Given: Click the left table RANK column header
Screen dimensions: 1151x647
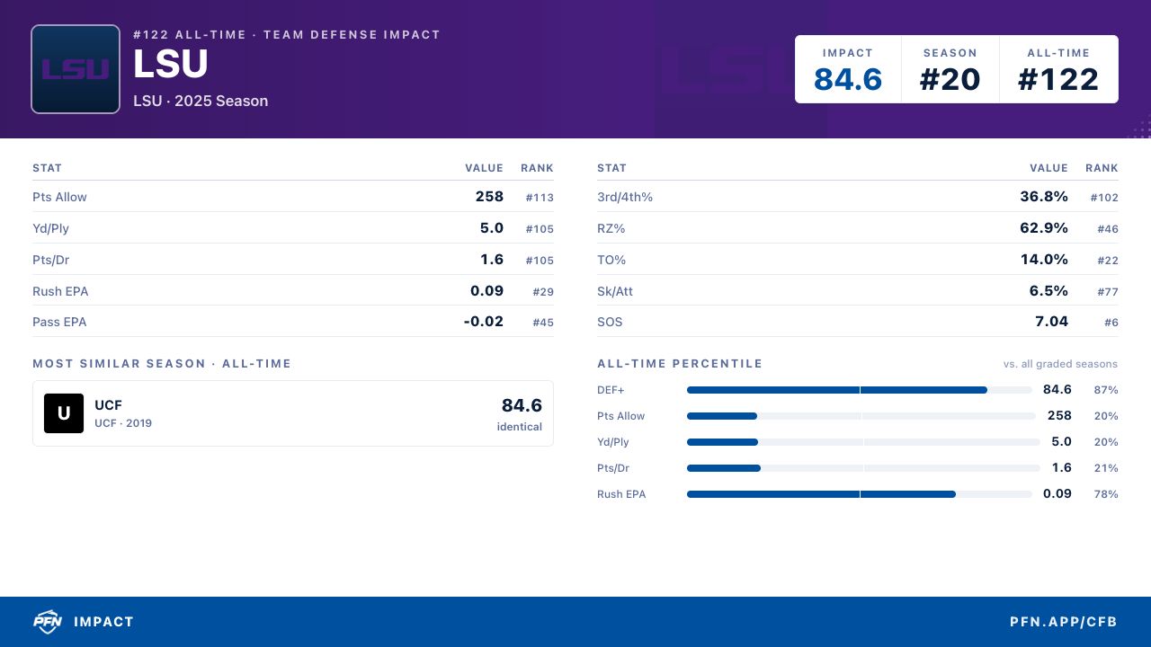Looking at the screenshot, I should (537, 168).
